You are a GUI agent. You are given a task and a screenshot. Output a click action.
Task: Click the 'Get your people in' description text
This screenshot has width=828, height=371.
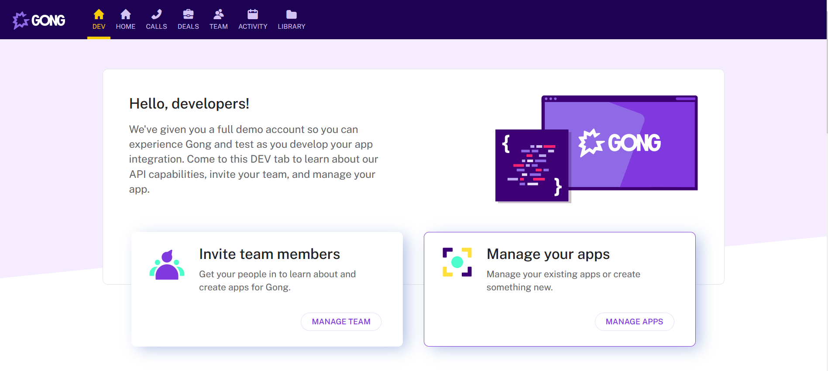click(277, 281)
